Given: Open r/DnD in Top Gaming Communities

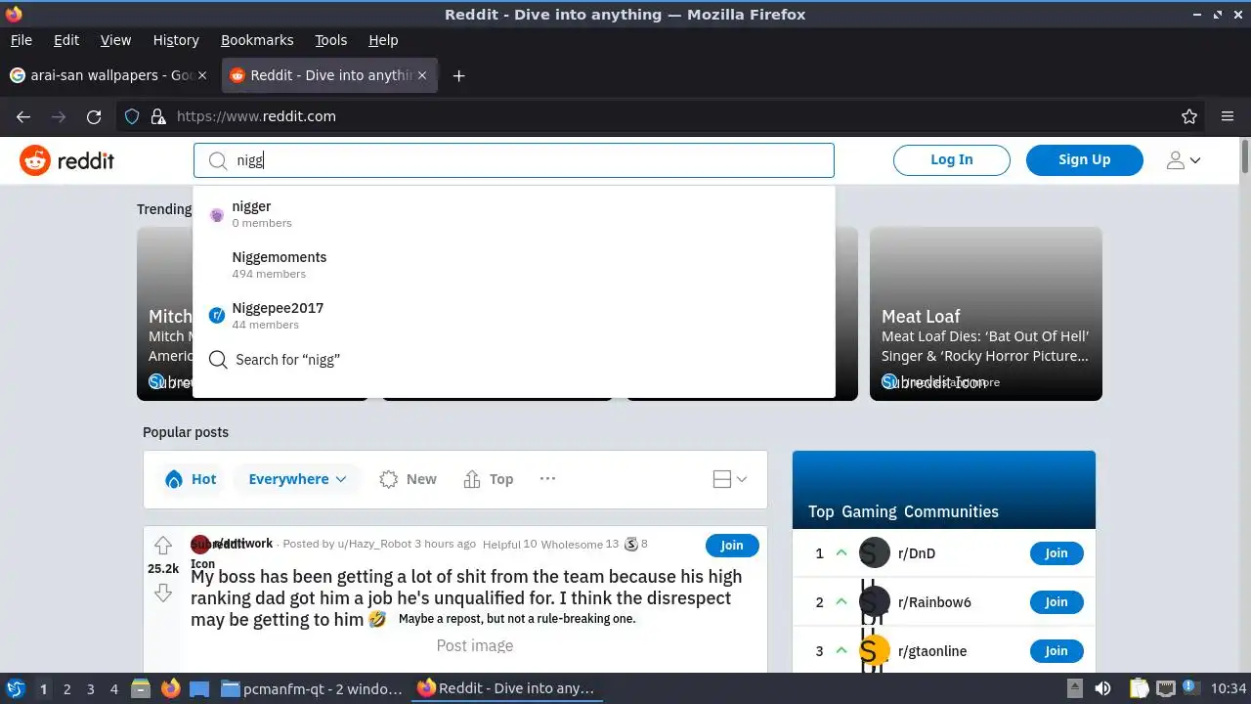Looking at the screenshot, I should click(917, 553).
